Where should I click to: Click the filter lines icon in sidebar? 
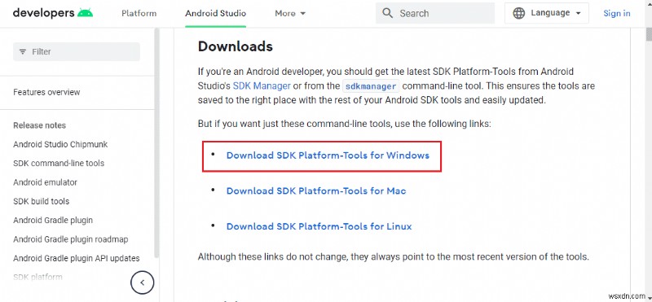[23, 52]
